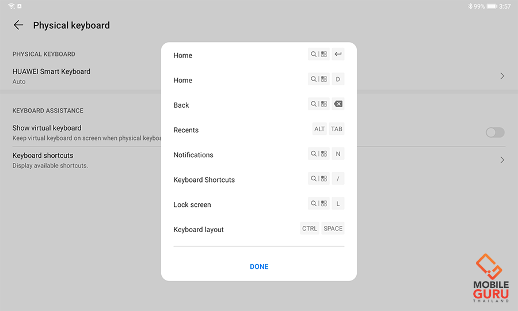The height and width of the screenshot is (311, 518).
Task: Click the CTRL key label
Action: (x=310, y=229)
